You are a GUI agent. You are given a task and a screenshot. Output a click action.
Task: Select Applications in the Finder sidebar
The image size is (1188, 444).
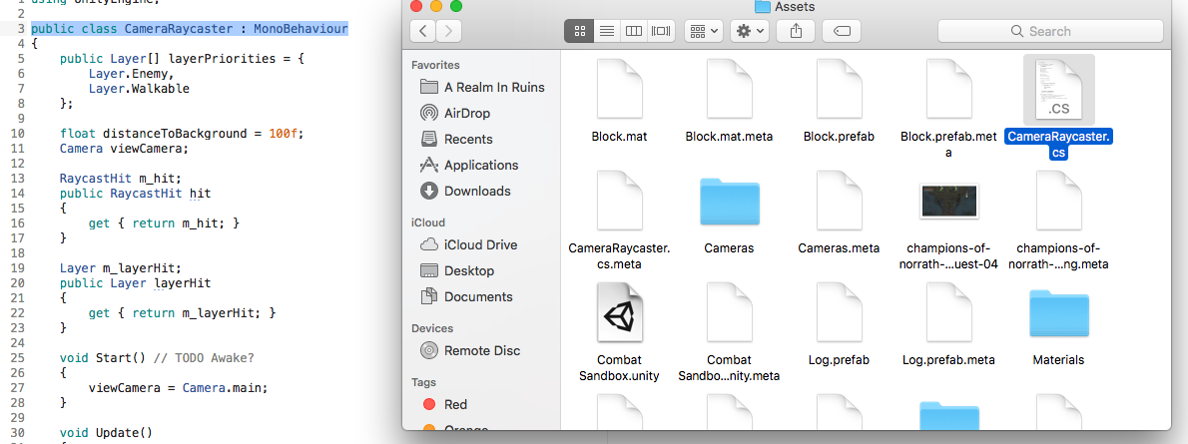click(x=481, y=165)
